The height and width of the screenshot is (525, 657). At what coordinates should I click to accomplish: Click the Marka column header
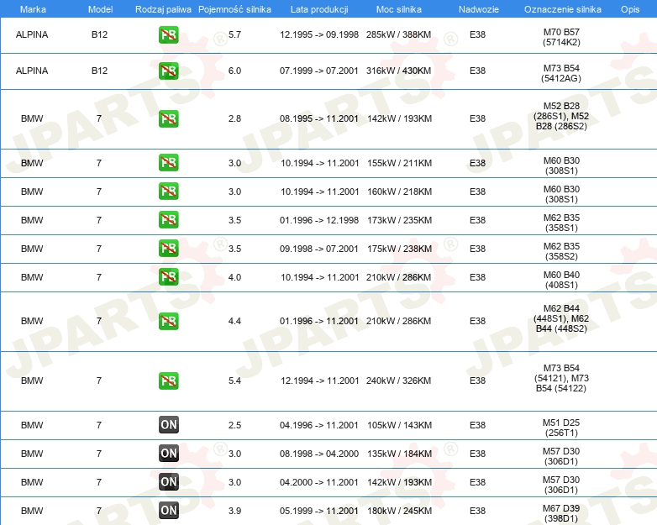pyautogui.click(x=33, y=9)
